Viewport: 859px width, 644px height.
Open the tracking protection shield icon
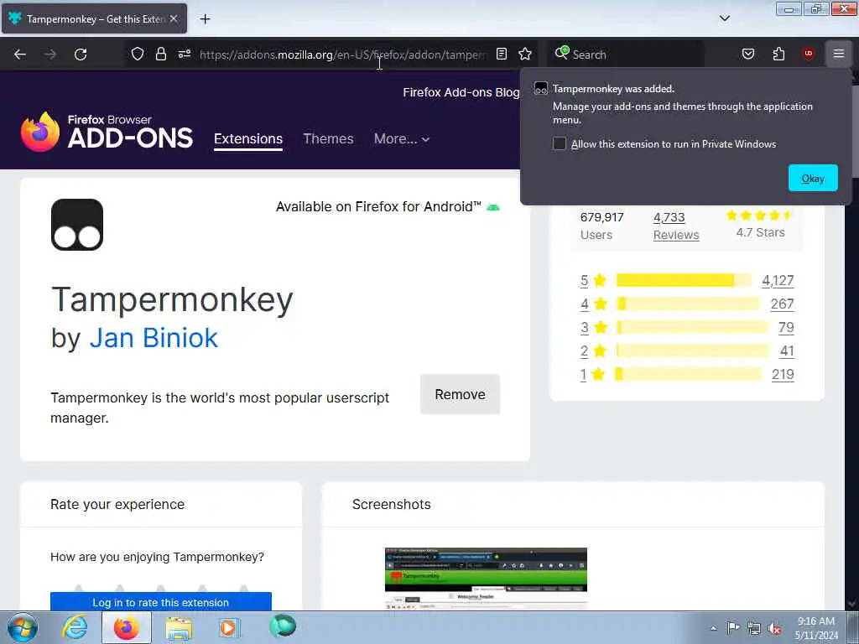click(x=138, y=54)
